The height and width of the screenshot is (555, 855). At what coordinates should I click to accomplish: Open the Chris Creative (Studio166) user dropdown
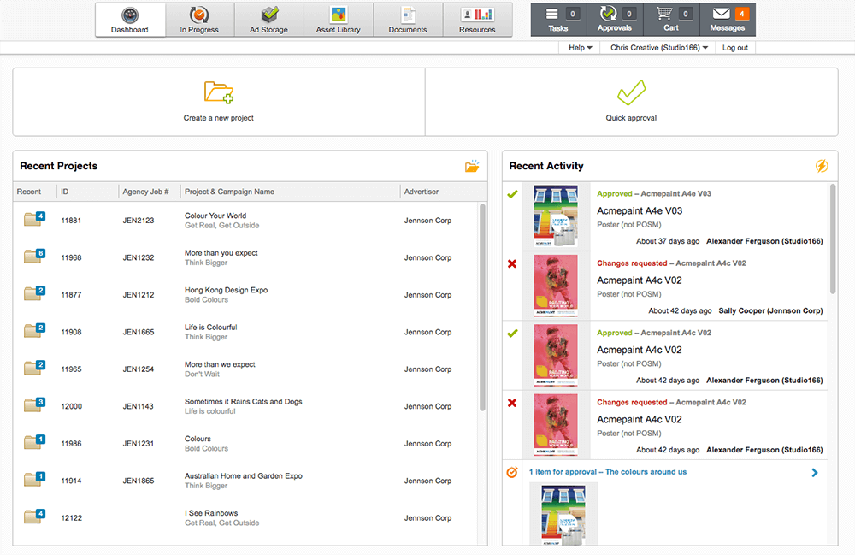pos(659,48)
